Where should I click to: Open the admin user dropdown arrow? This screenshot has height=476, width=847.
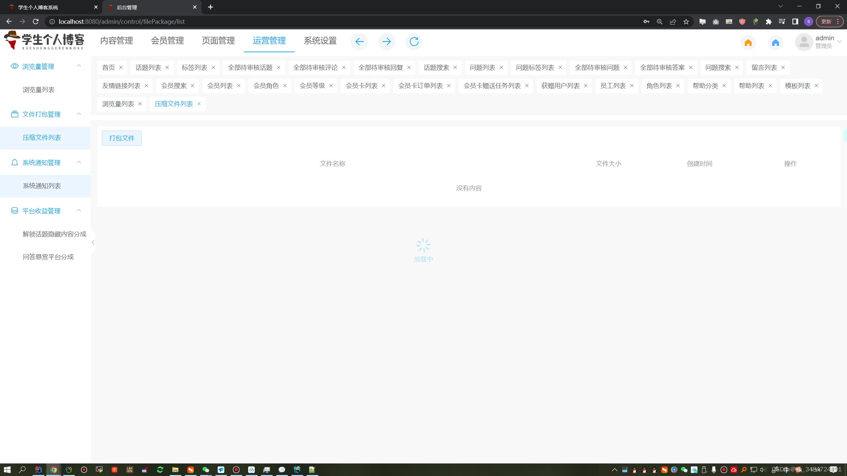pos(839,42)
